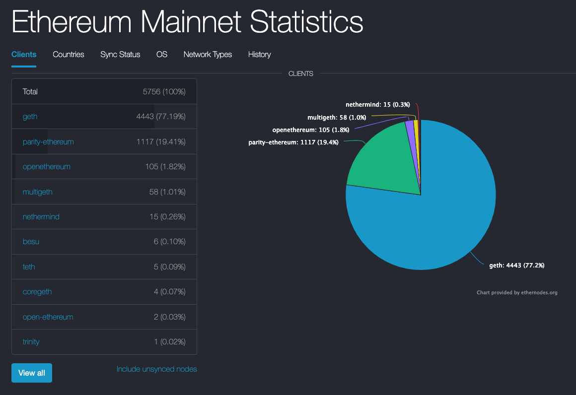
Task: Click the 'CLIENTS' section heading
Action: click(301, 74)
